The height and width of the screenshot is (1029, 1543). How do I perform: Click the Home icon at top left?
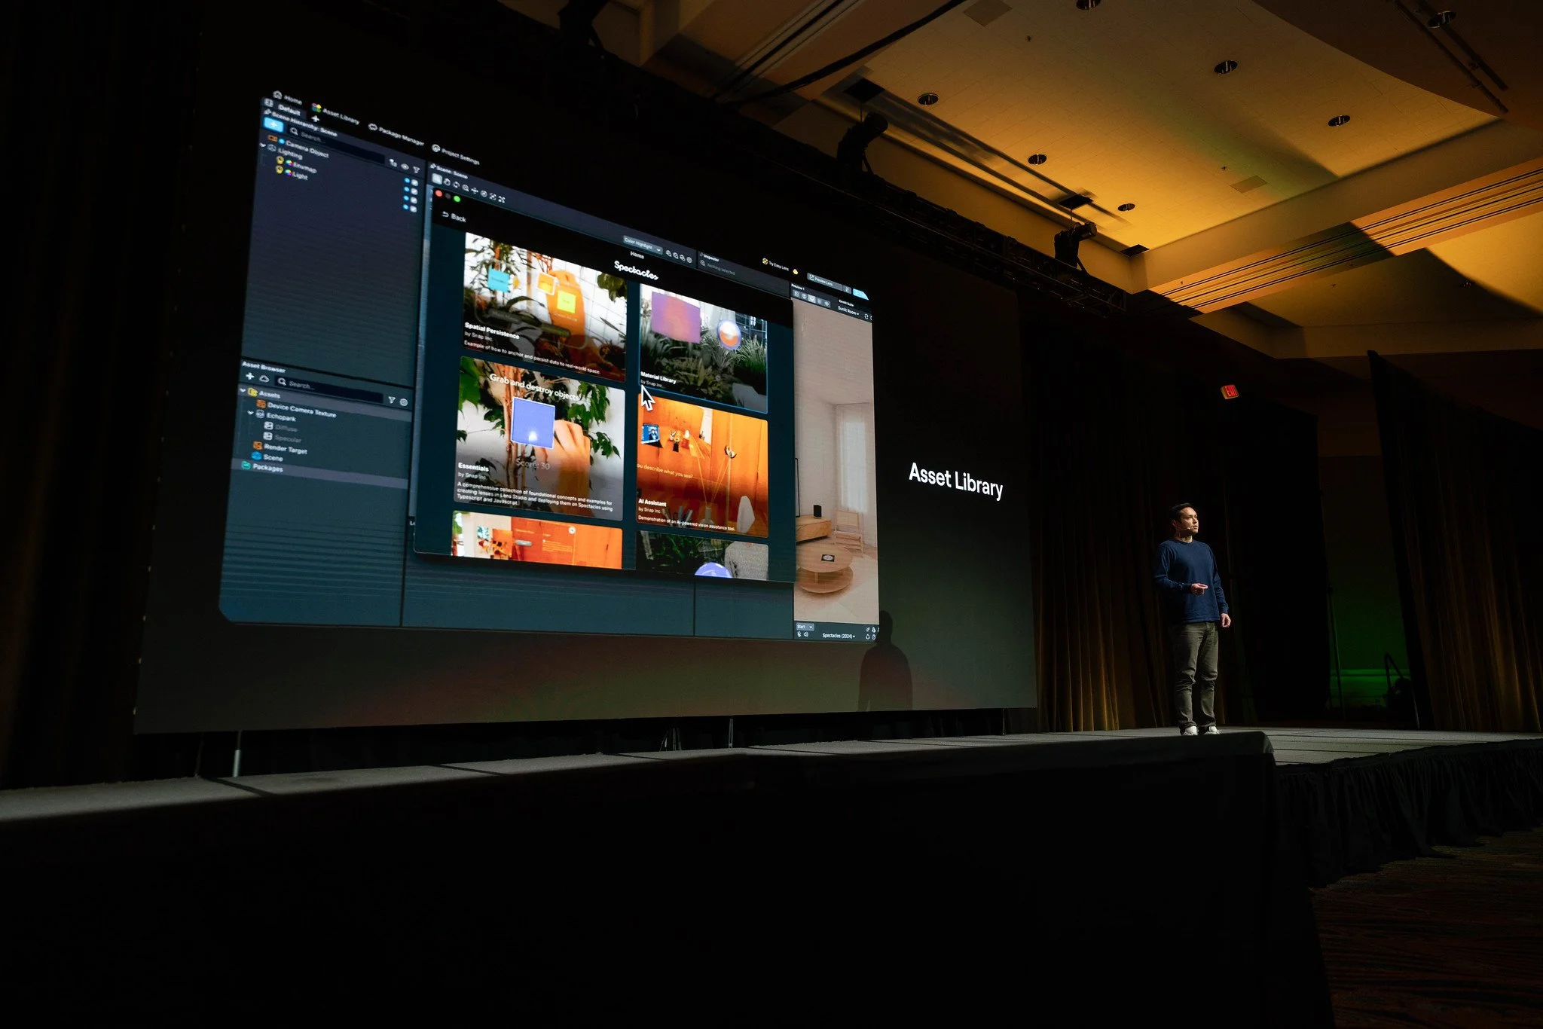pyautogui.click(x=277, y=95)
